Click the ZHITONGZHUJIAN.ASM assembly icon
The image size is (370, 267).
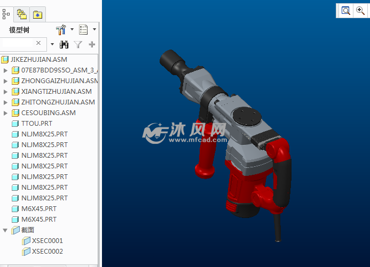pyautogui.click(x=15, y=102)
